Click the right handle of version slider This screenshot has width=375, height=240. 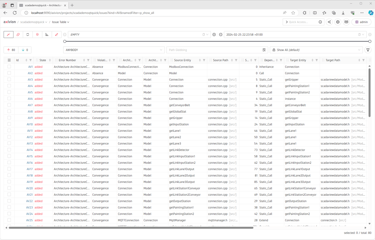pyautogui.click(x=370, y=41)
